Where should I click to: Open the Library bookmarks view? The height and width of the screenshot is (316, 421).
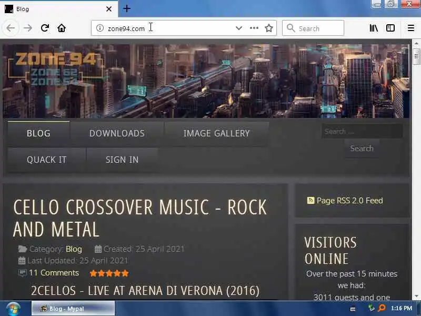pyautogui.click(x=374, y=28)
